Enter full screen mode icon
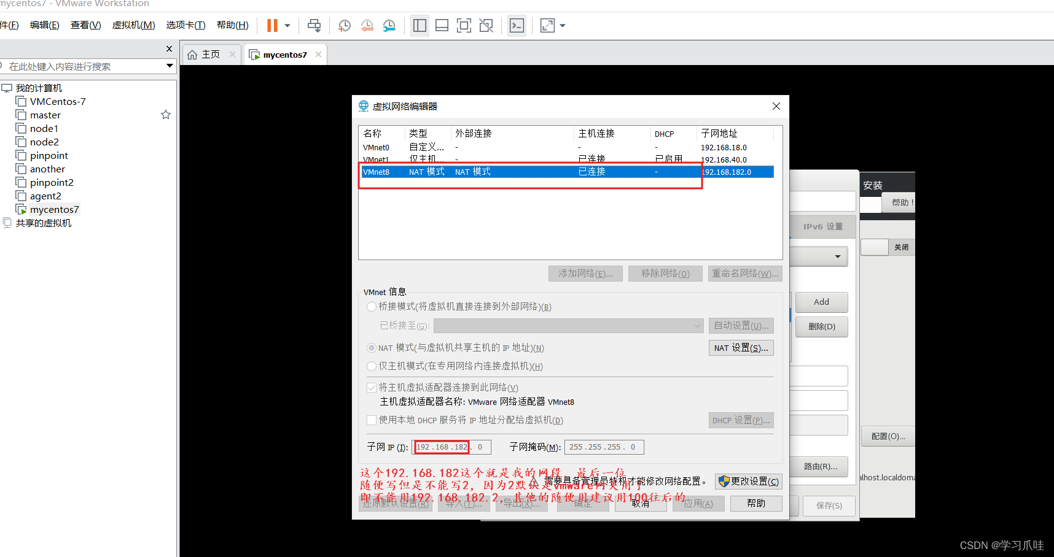Viewport: 1054px width, 557px height. [464, 25]
